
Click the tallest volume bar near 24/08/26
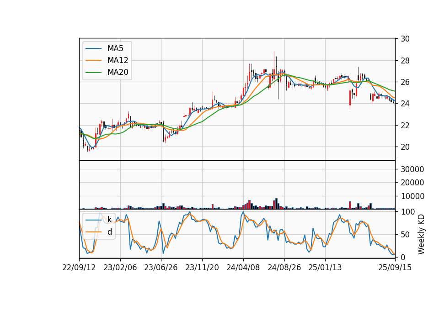point(276,204)
